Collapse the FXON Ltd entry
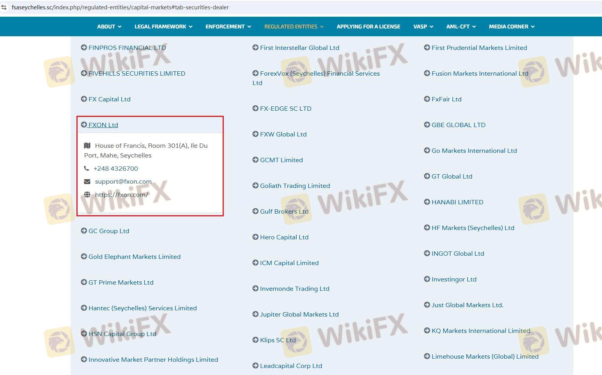Image resolution: width=602 pixels, height=375 pixels. [x=99, y=125]
